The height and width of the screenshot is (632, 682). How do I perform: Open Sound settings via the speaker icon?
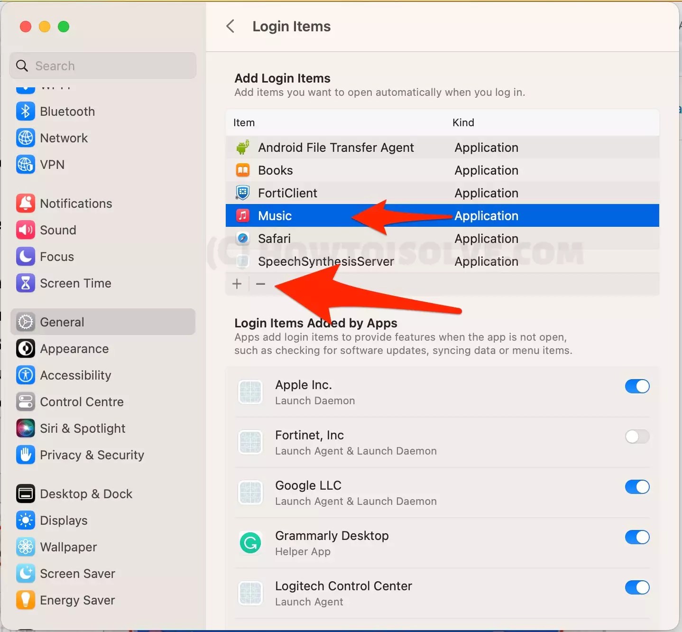coord(26,230)
